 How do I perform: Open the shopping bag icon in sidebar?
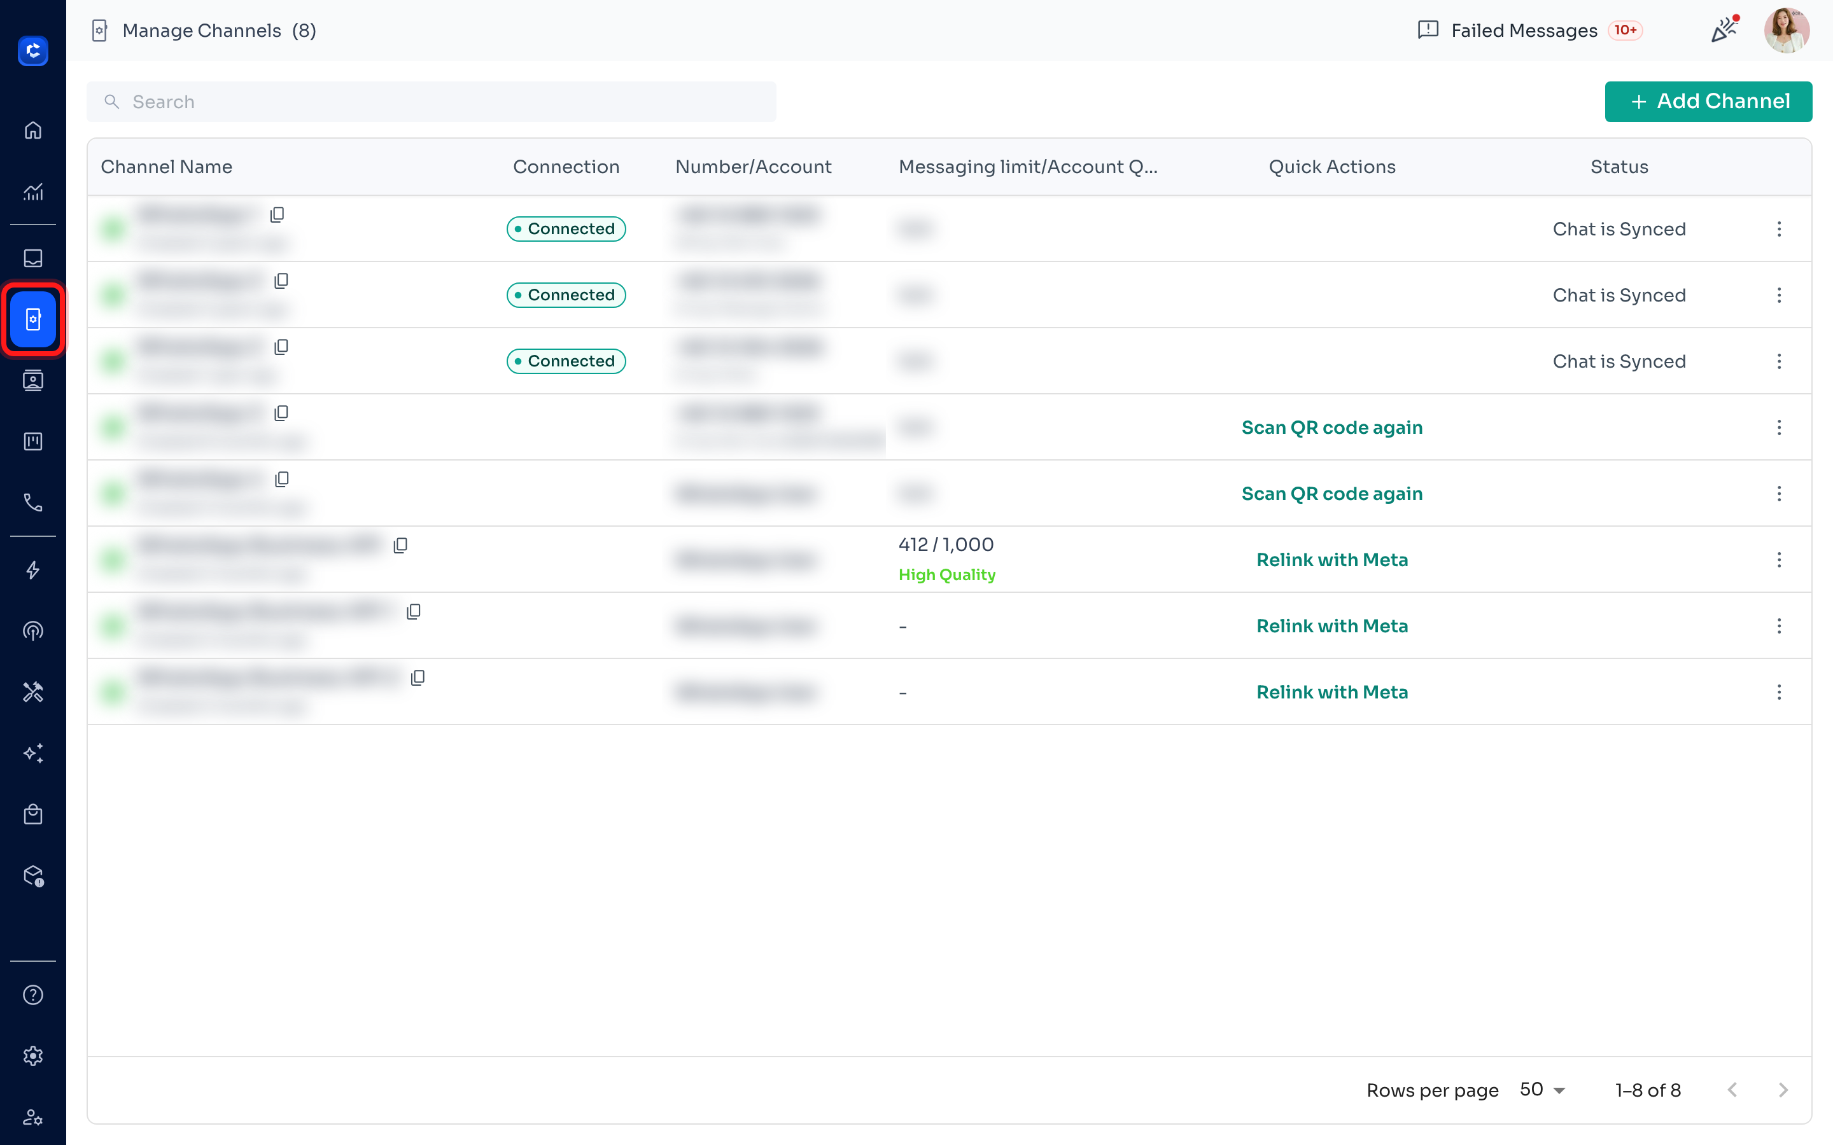(x=32, y=814)
